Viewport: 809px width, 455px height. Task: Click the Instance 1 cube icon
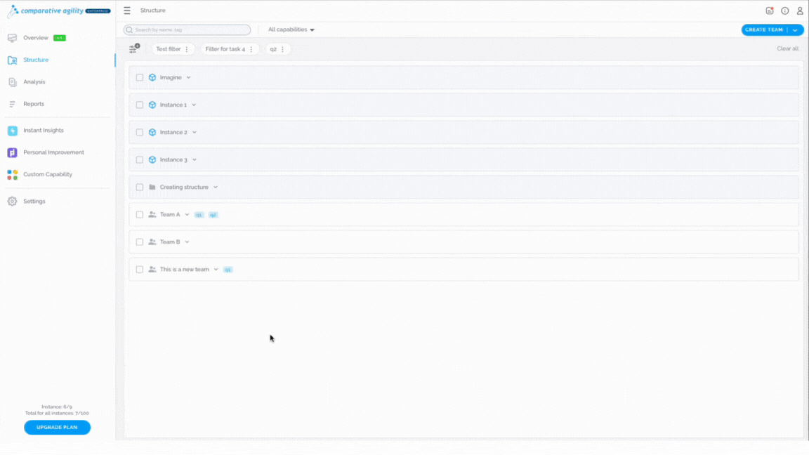tap(152, 105)
